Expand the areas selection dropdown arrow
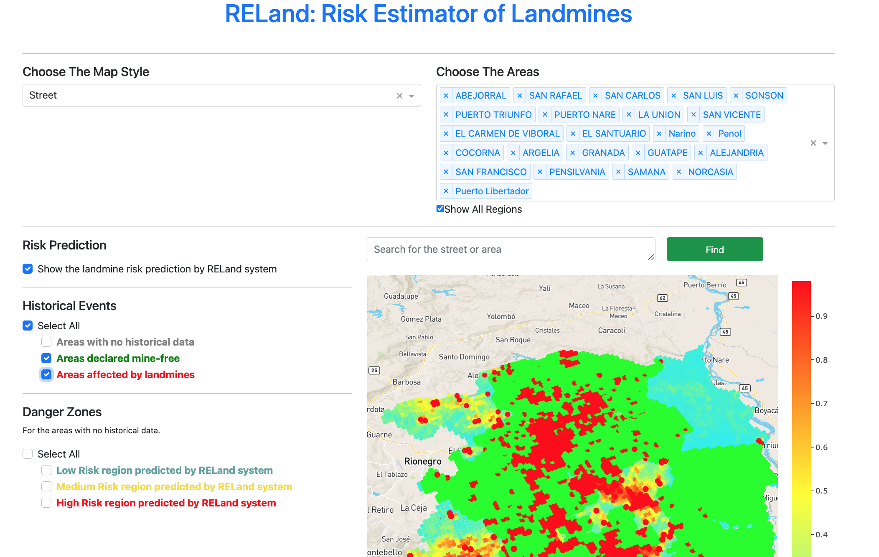Screen dimensions: 879x557 click(825, 143)
